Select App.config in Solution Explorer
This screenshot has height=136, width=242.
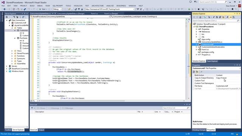pyautogui.click(x=206, y=39)
